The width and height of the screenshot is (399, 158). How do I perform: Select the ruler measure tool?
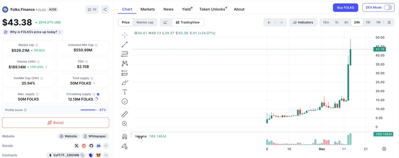[125, 114]
